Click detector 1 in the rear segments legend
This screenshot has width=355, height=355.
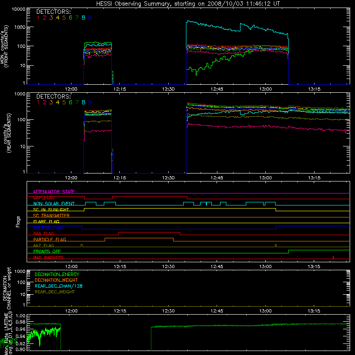point(38,103)
